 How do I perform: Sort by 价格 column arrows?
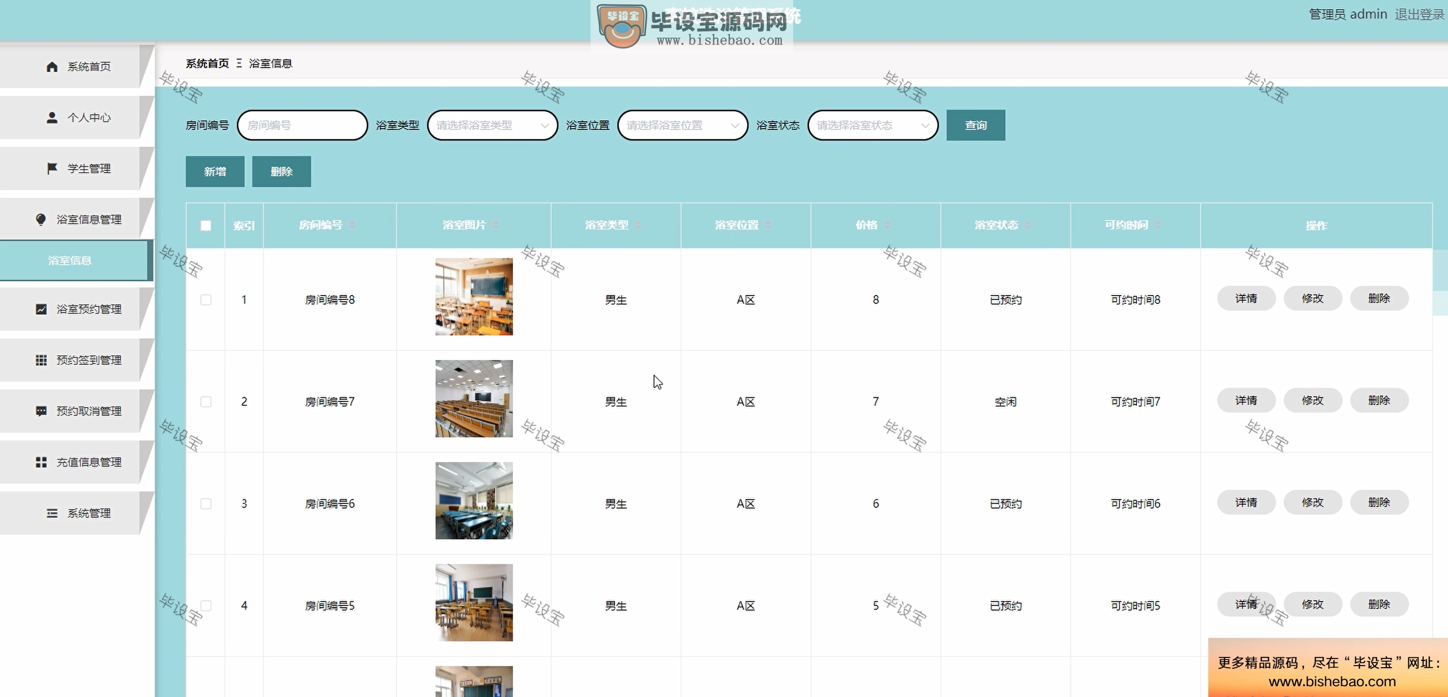pos(887,225)
